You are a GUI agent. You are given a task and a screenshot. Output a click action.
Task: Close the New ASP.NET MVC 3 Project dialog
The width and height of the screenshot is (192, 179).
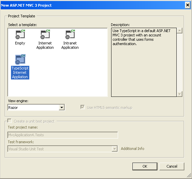coord(188,5)
